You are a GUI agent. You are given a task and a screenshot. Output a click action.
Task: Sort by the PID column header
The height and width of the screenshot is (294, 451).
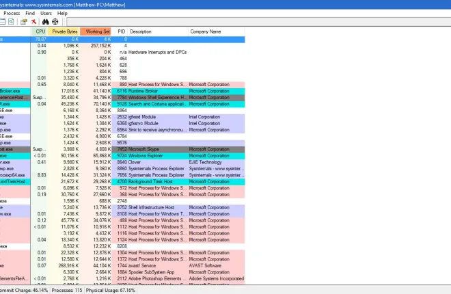click(x=120, y=31)
